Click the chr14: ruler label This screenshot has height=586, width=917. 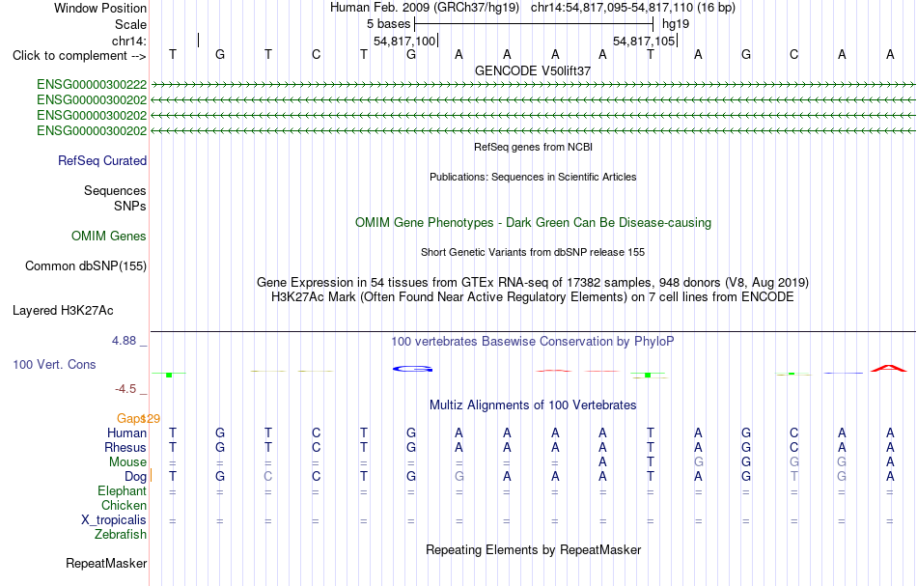(x=128, y=41)
